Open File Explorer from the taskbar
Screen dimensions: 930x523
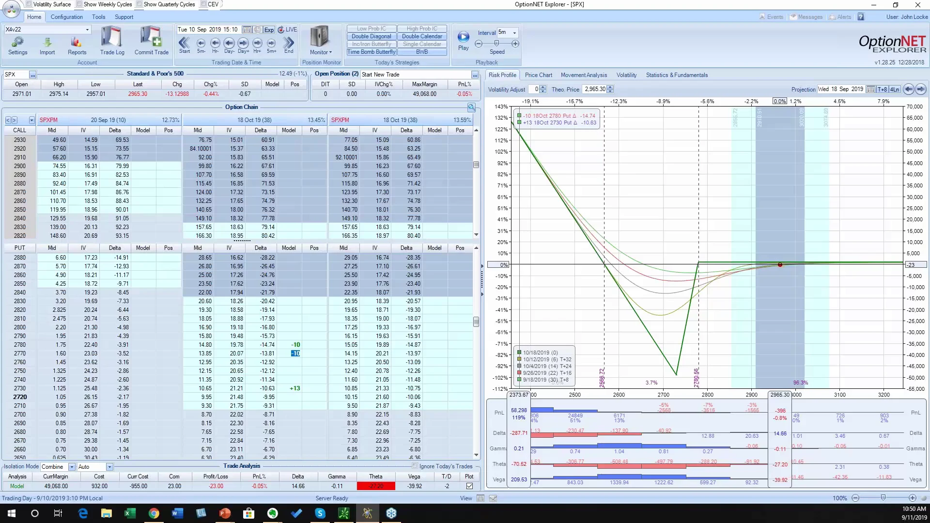point(106,513)
